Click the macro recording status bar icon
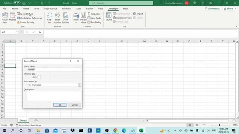The width and height of the screenshot is (239, 134). (x=11, y=125)
